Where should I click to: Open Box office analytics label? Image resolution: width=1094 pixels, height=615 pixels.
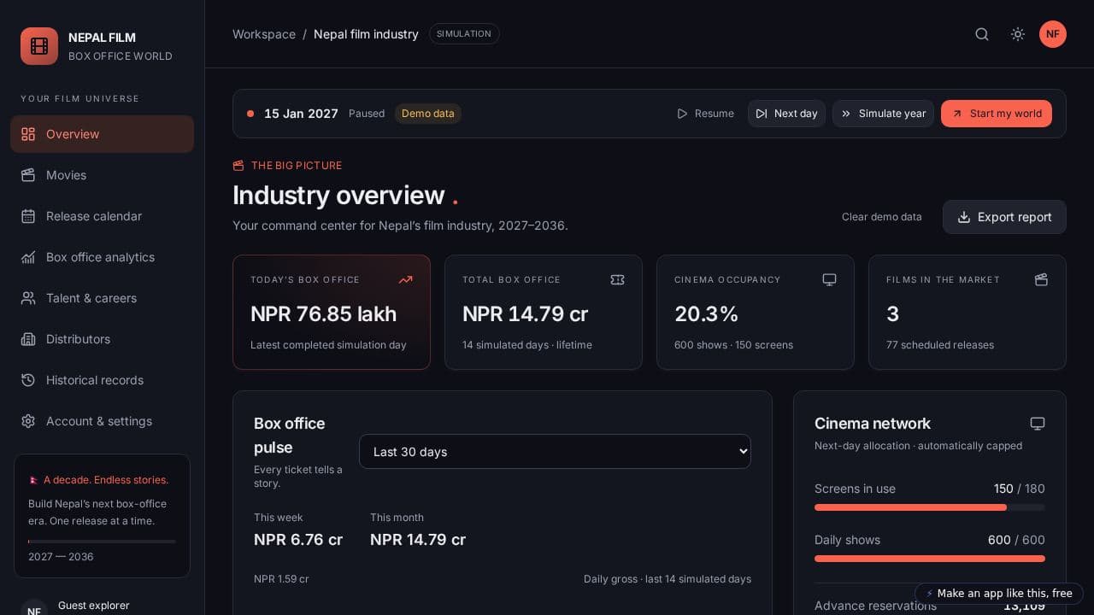pos(100,257)
